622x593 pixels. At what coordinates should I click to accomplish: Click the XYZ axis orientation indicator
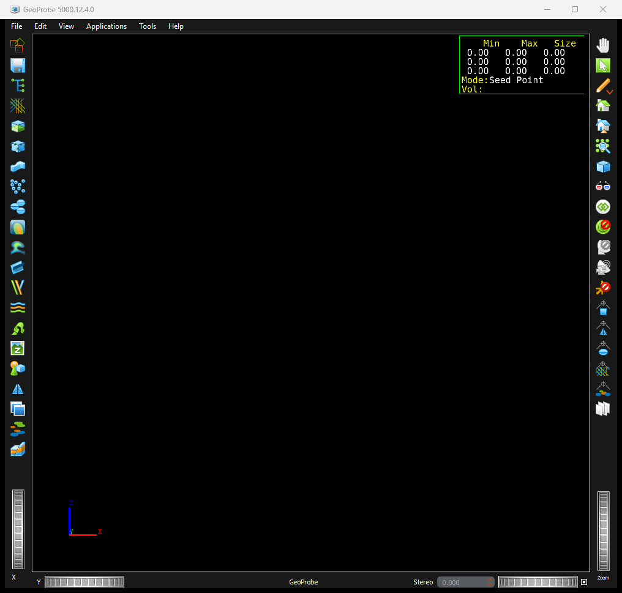point(85,518)
